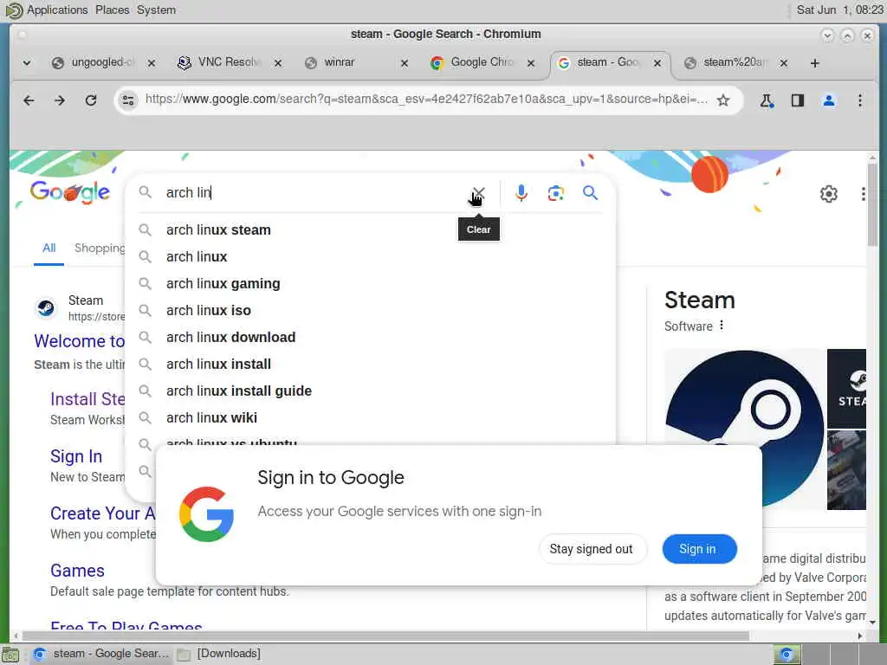Choose the arch linux install suggestion

[371, 365]
